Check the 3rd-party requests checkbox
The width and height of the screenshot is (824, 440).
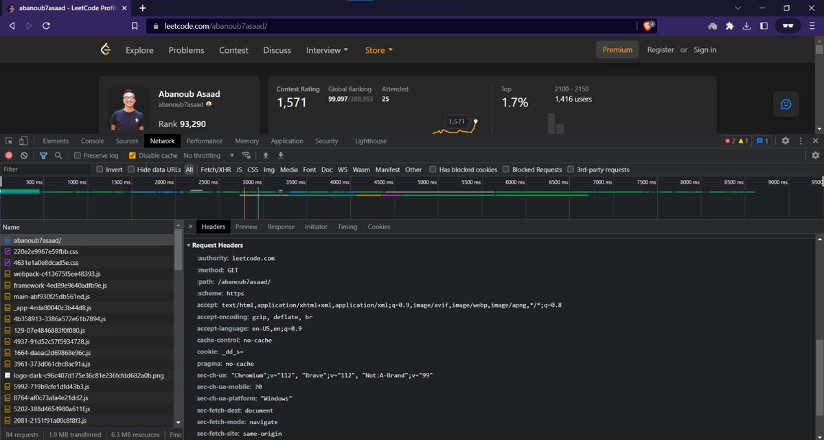(x=571, y=170)
